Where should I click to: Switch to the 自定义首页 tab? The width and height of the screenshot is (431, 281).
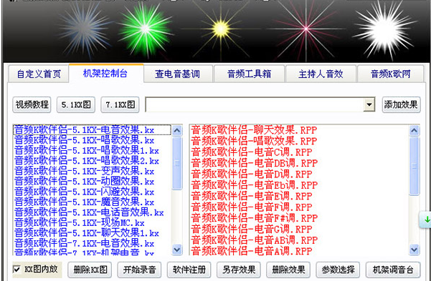coord(39,74)
